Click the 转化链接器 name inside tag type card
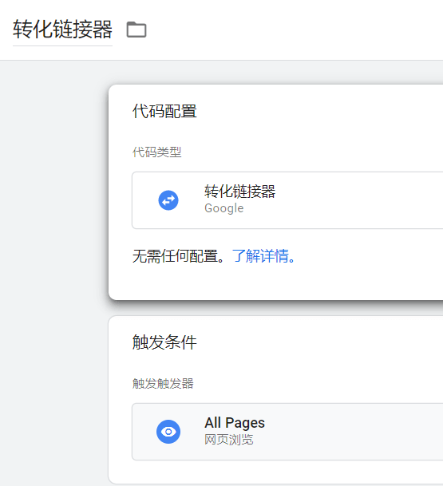The height and width of the screenshot is (486, 443). [239, 192]
